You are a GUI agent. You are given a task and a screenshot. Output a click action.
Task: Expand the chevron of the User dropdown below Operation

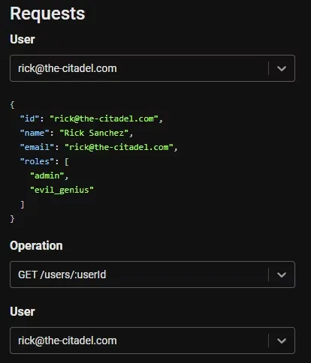click(x=282, y=340)
